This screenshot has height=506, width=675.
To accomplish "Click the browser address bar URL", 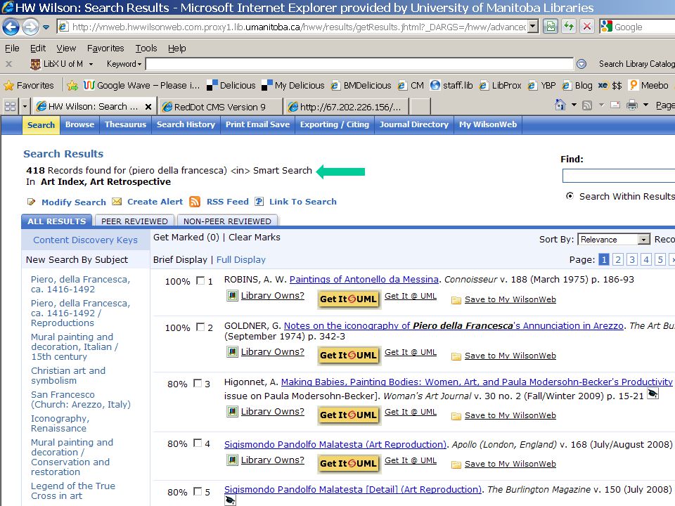I will [299, 27].
